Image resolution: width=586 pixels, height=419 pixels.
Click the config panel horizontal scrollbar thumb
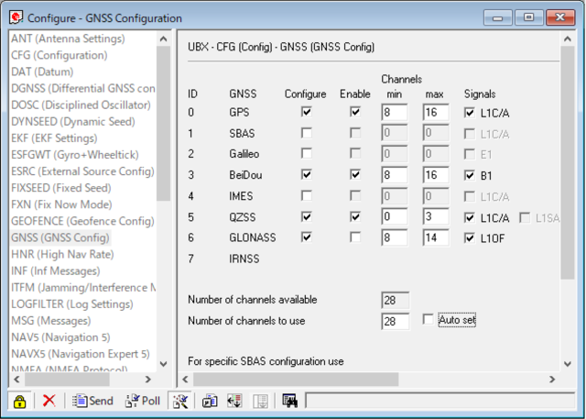(x=296, y=380)
